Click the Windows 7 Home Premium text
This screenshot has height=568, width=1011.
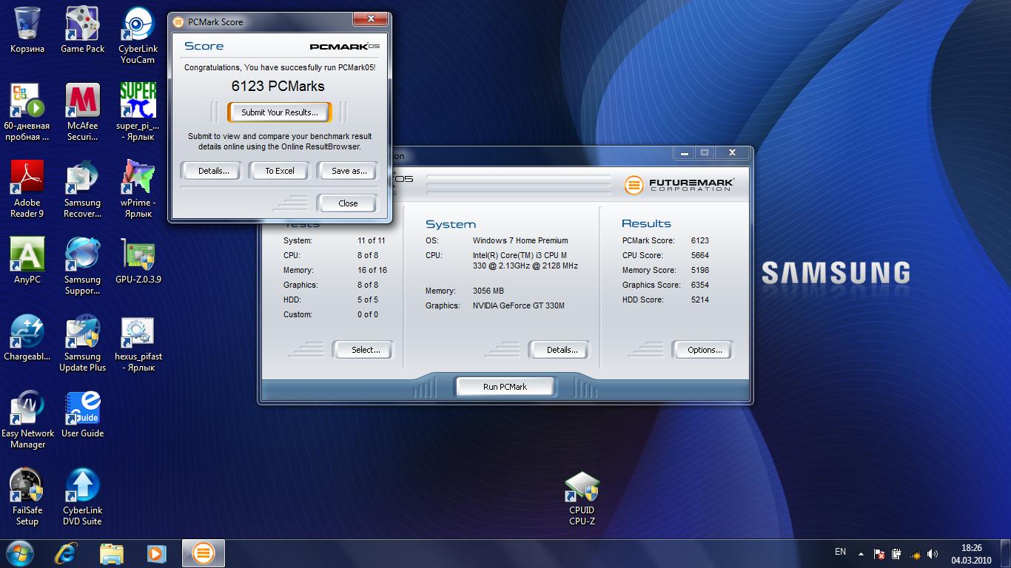(520, 240)
